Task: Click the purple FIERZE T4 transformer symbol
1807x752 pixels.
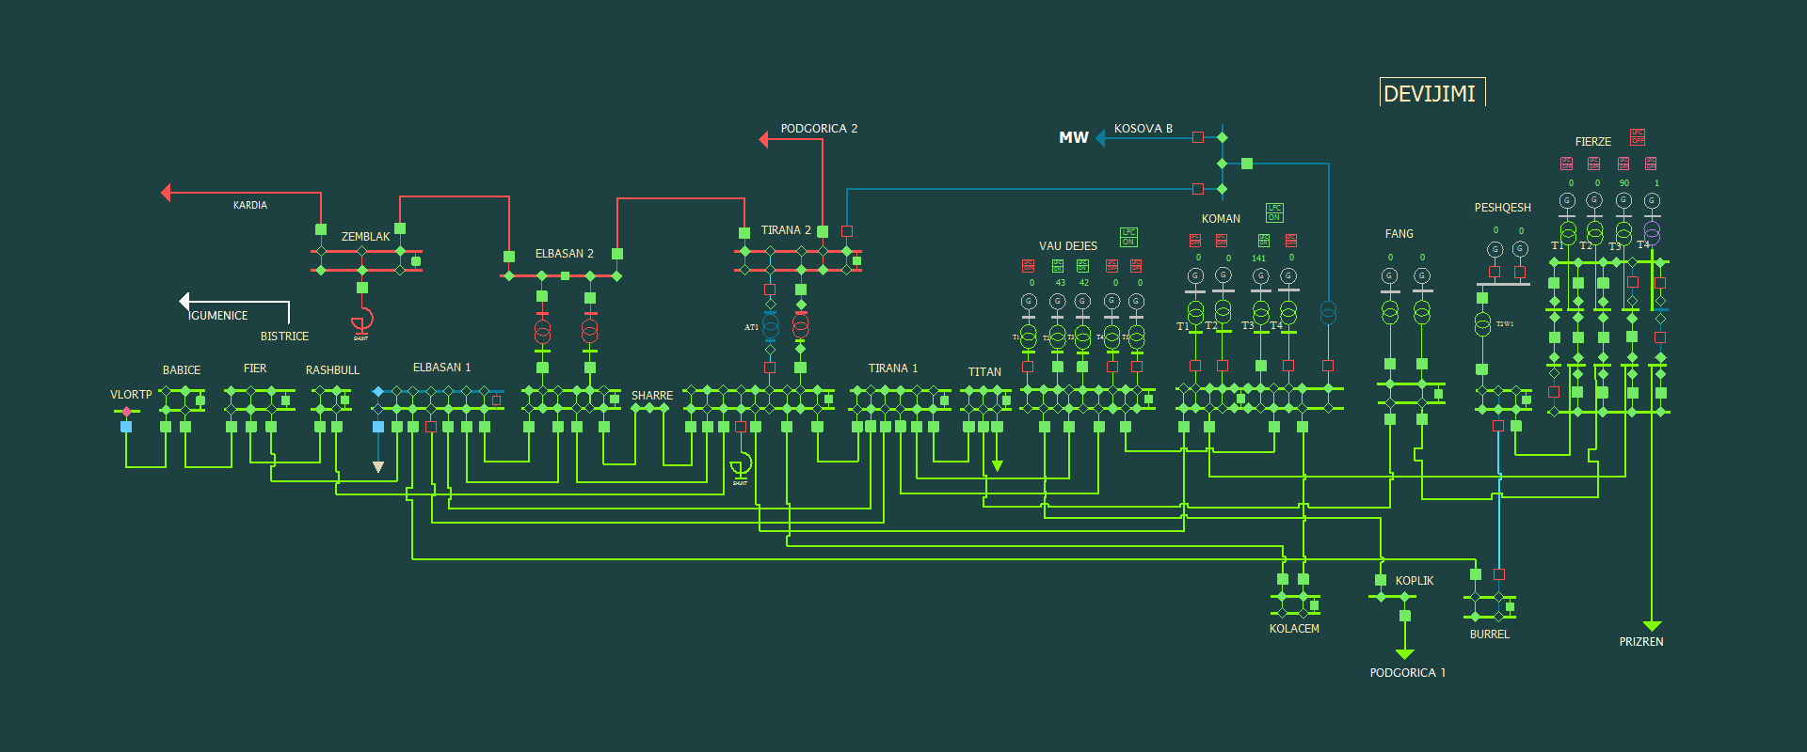Action: click(1652, 233)
